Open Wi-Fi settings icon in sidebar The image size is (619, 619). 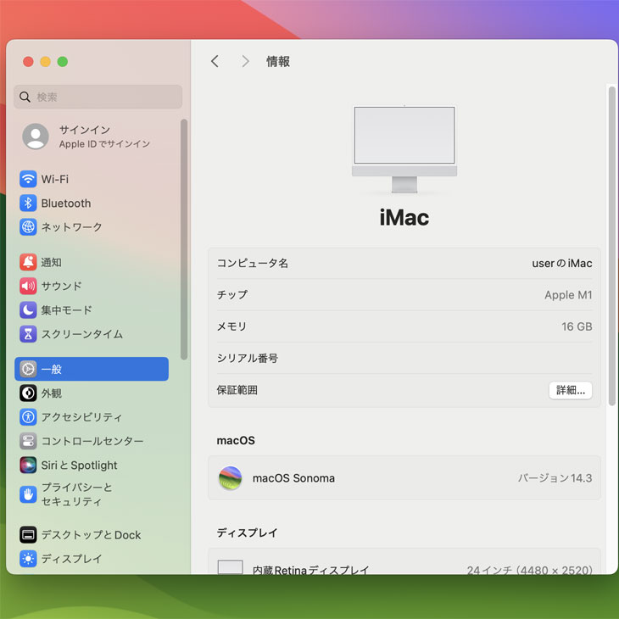(28, 179)
